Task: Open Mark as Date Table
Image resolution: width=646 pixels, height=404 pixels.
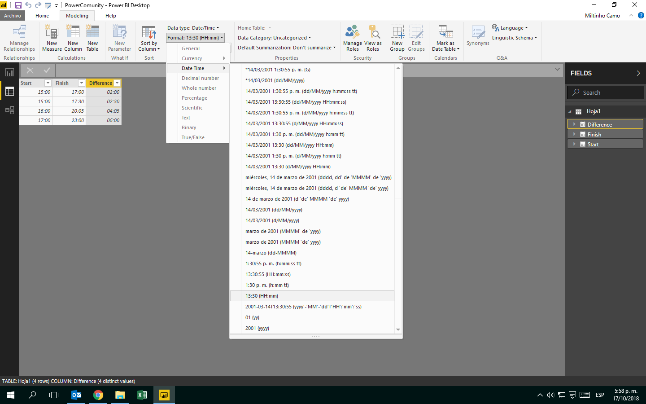Action: [x=445, y=38]
